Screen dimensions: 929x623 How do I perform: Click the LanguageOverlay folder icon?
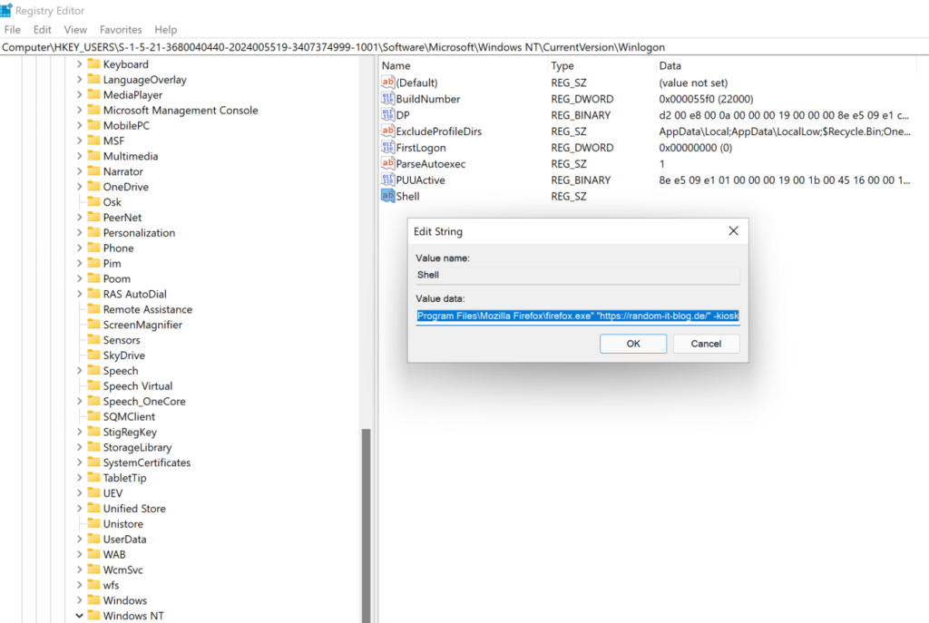click(x=93, y=80)
